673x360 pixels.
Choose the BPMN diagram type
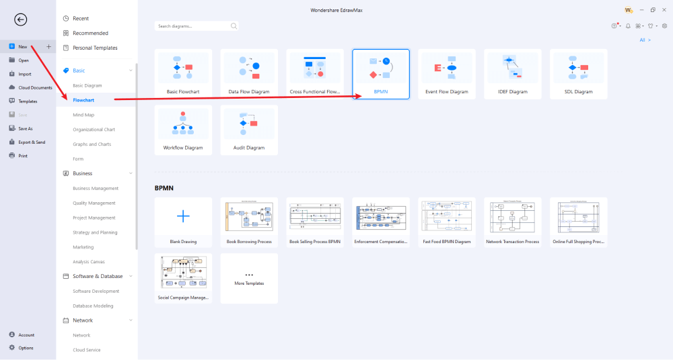pos(381,74)
